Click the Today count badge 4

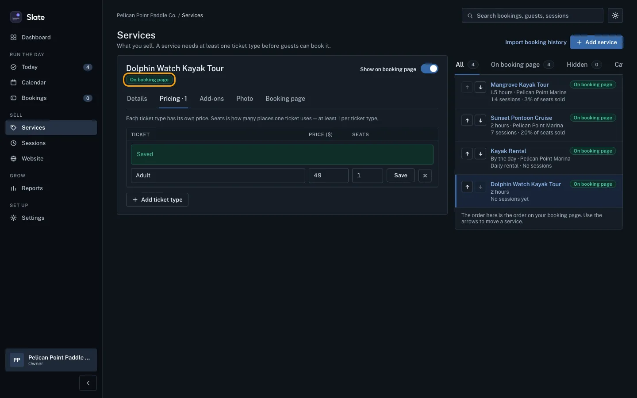[88, 67]
